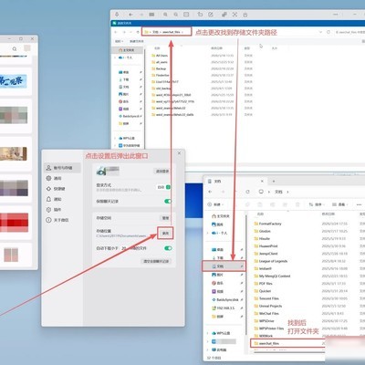
Task: Close the WeChat settings dialog
Action: 179,153
